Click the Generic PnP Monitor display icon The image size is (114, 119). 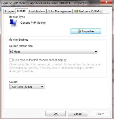(x=13, y=23)
